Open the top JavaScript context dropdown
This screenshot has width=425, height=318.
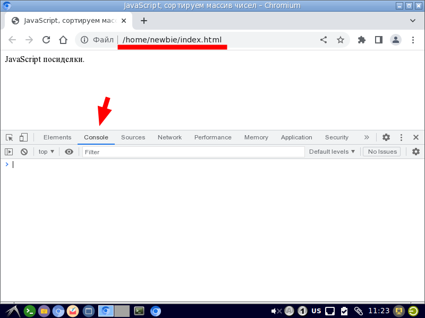tap(46, 152)
